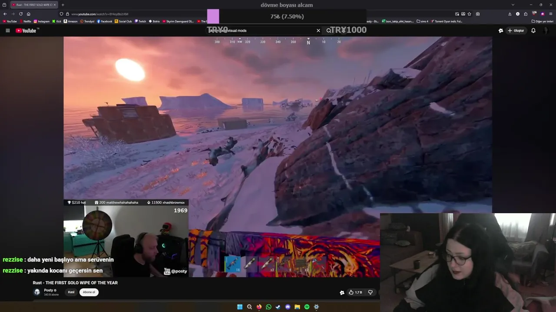Clear the YouTube search box text

(x=318, y=30)
